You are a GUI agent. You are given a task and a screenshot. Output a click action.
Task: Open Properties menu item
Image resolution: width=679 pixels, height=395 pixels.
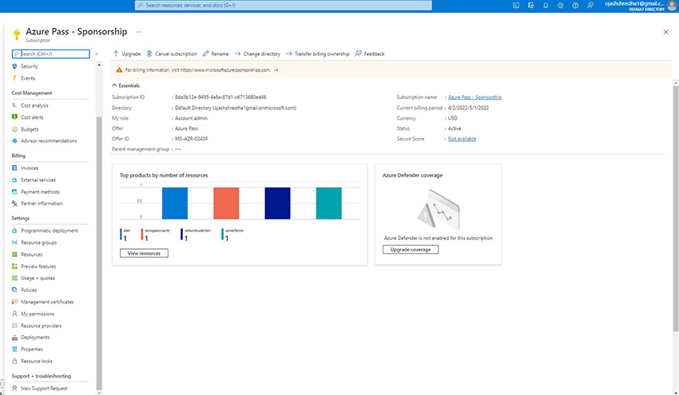click(32, 350)
